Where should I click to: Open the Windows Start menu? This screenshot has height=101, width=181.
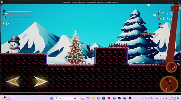coord(51,98)
